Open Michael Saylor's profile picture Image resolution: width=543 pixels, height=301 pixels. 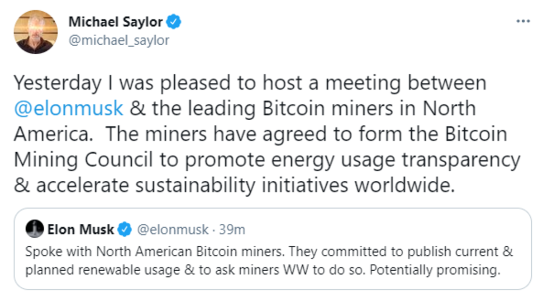pos(36,32)
